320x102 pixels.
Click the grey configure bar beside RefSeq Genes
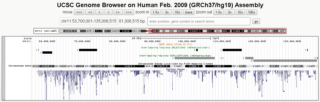coord(4,84)
